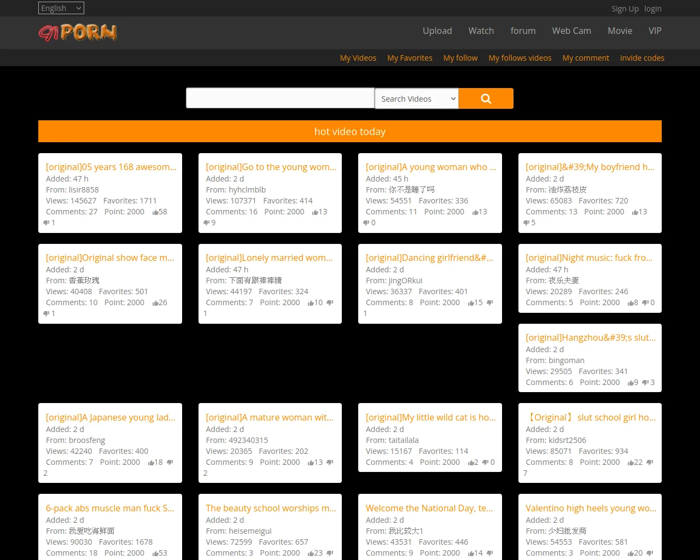This screenshot has height=560, width=700.
Task: Open the invide codes link
Action: pos(642,58)
